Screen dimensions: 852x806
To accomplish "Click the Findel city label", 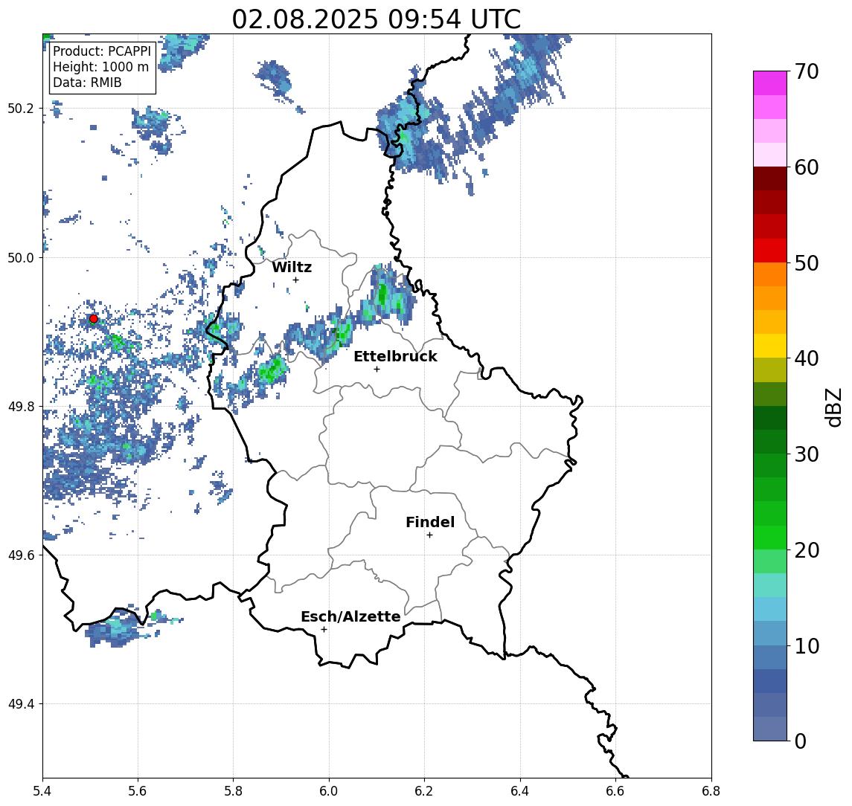I will (x=430, y=522).
